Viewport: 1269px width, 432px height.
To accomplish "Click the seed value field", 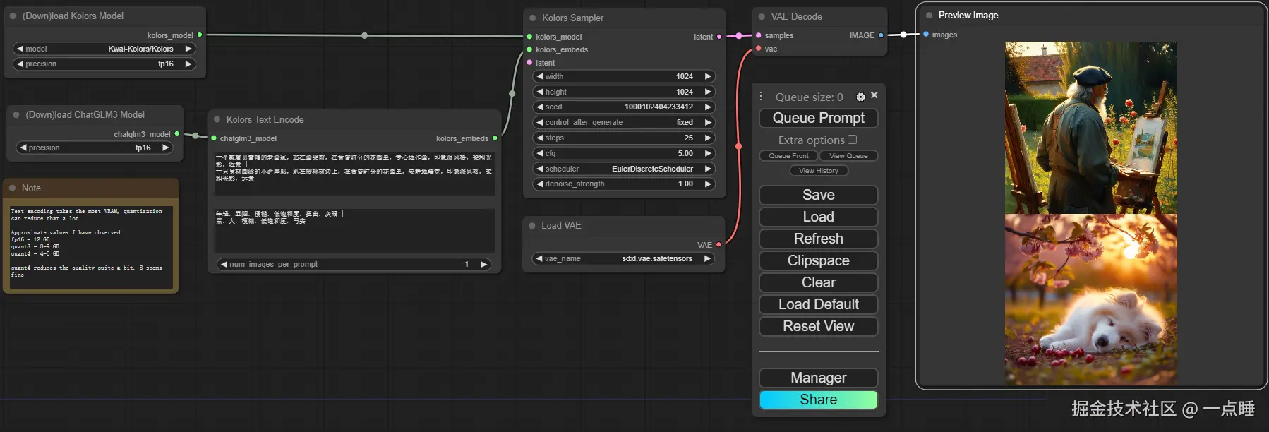I will (624, 107).
